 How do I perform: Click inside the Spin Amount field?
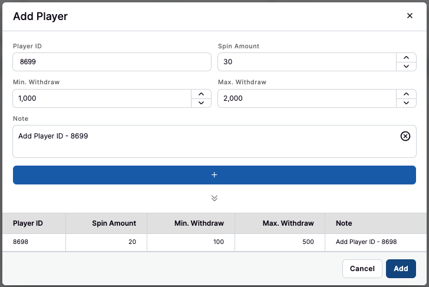[x=306, y=62]
